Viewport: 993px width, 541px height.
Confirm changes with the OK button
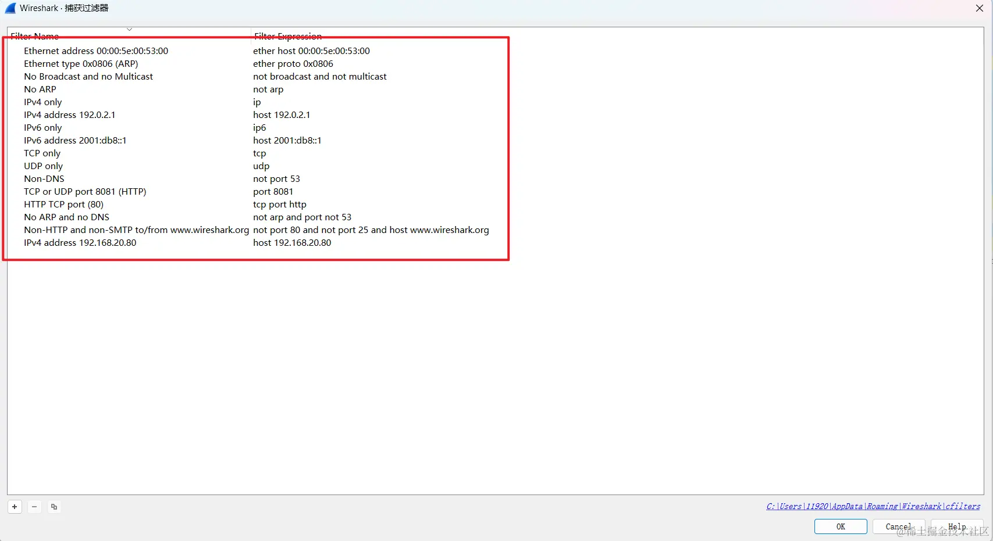pyautogui.click(x=841, y=526)
